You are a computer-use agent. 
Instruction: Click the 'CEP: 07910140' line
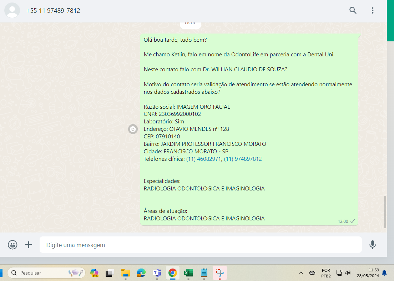(x=162, y=137)
